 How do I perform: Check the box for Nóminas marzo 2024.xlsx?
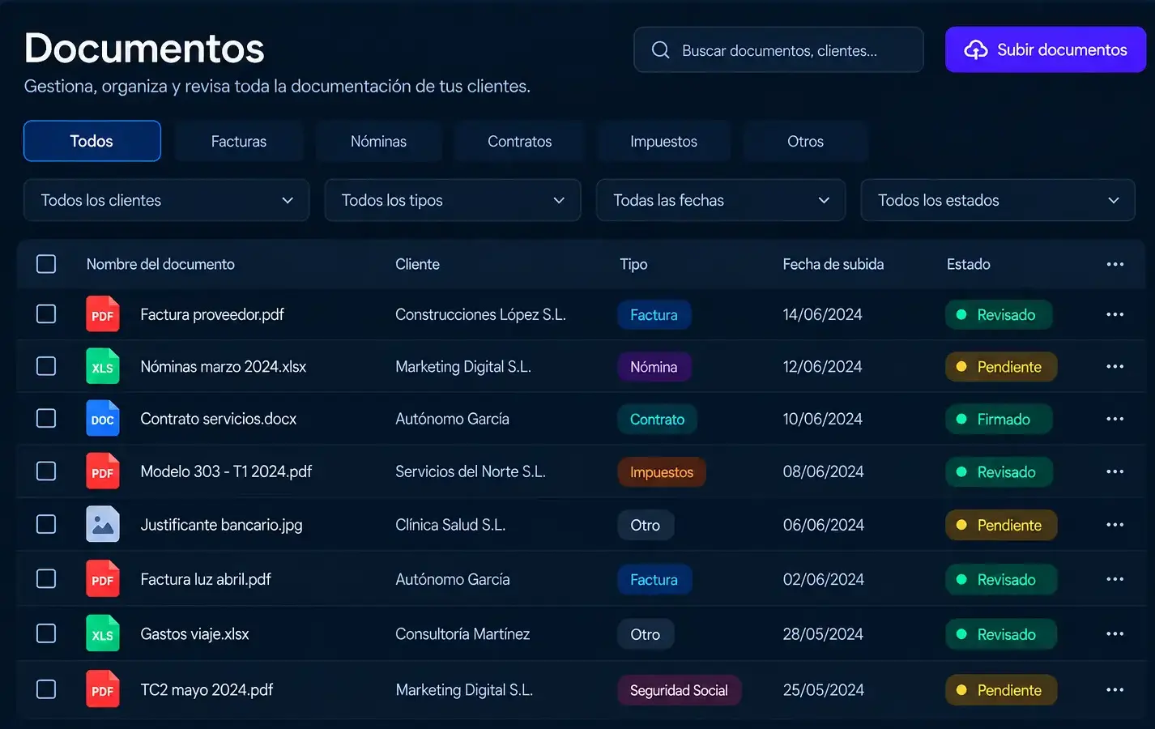pos(46,366)
